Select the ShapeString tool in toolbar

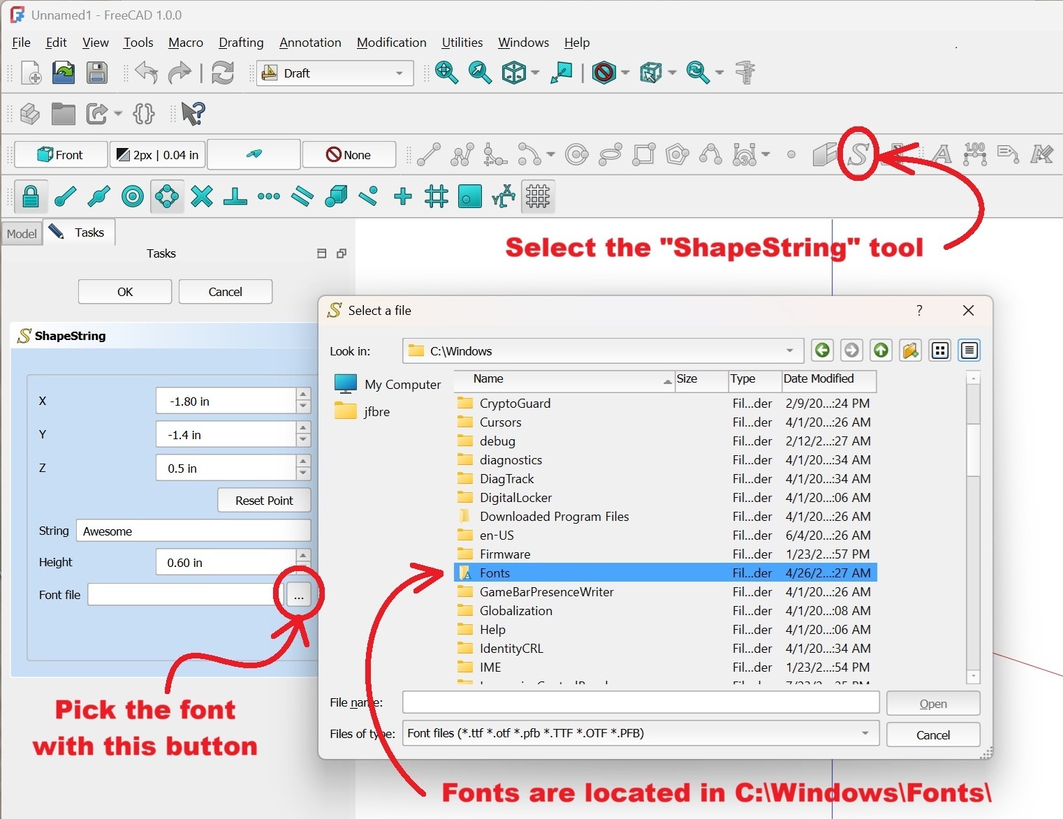click(858, 154)
